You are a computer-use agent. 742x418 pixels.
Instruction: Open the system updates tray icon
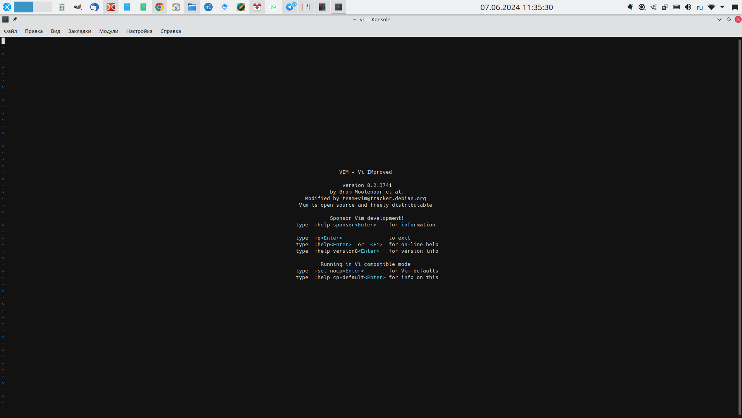pyautogui.click(x=642, y=7)
